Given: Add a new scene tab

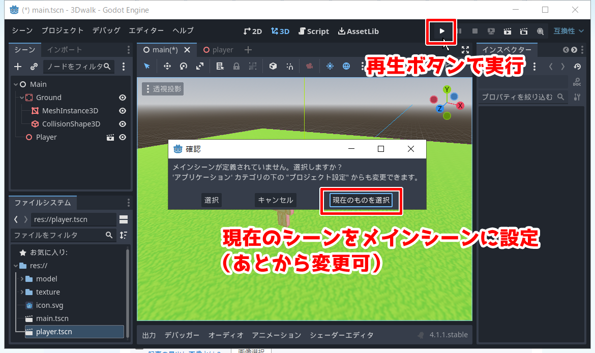Looking at the screenshot, I should pyautogui.click(x=248, y=50).
